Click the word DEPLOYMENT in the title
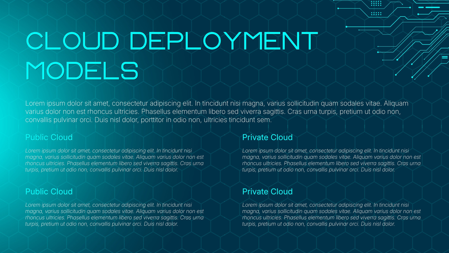Image resolution: width=449 pixels, height=253 pixels. [x=224, y=41]
